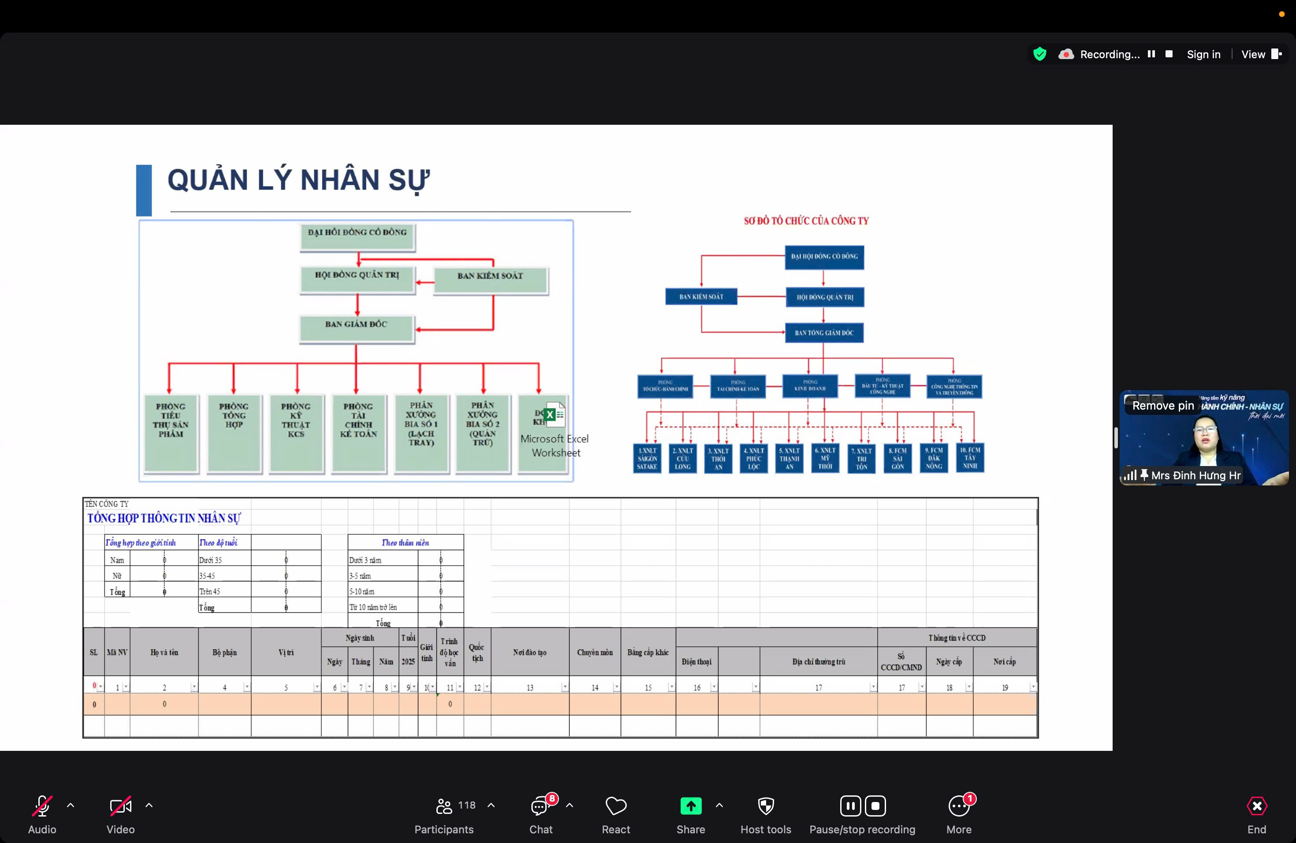The image size is (1296, 843).
Task: End the meeting
Action: click(1256, 806)
